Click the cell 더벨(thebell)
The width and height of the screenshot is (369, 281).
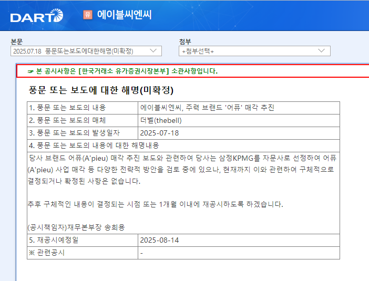pos(161,120)
